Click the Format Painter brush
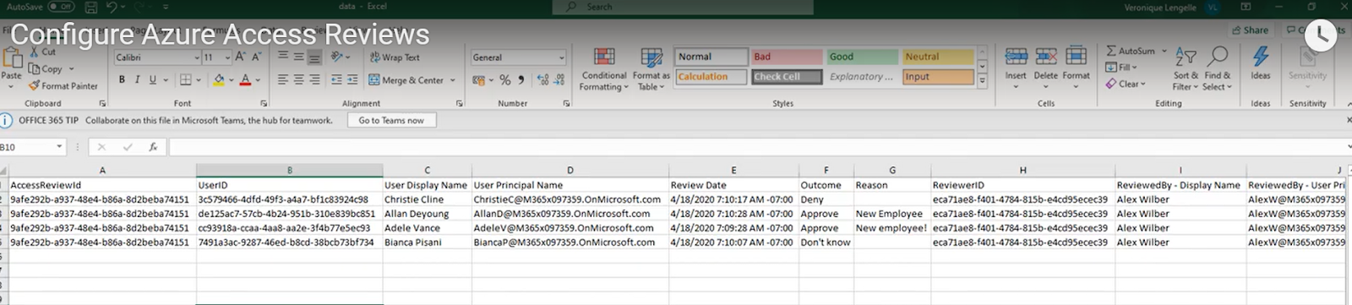 pos(35,85)
